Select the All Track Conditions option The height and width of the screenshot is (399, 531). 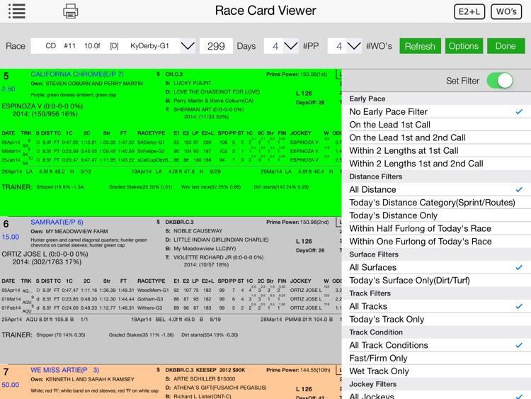(x=436, y=345)
